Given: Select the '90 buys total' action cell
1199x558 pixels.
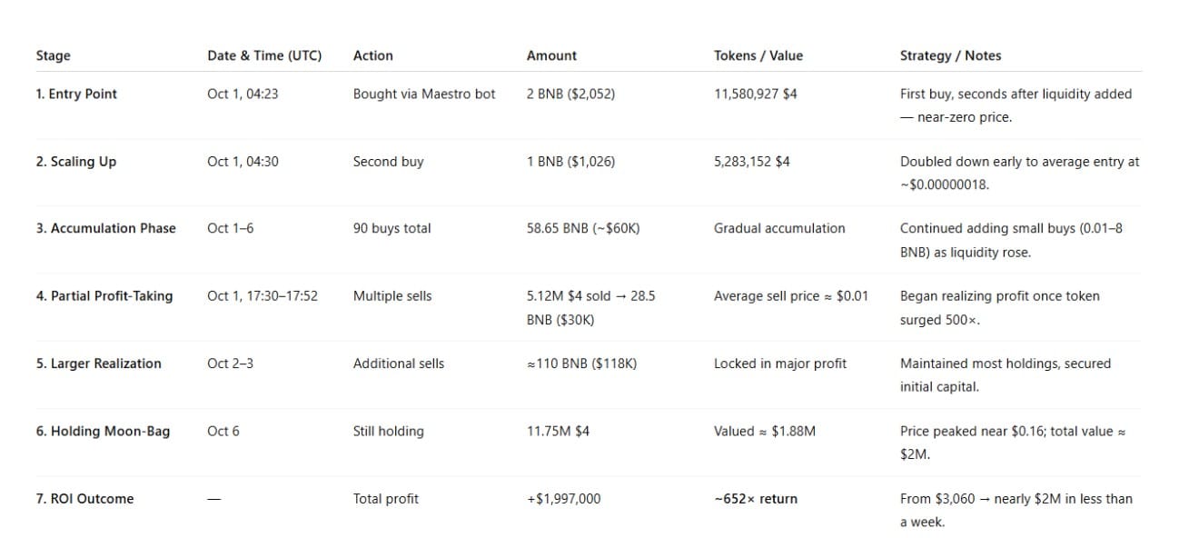Looking at the screenshot, I should (x=391, y=228).
